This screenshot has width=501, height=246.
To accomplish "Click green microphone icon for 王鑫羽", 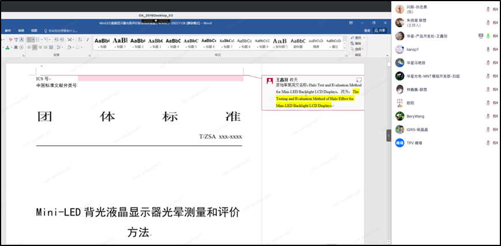I will pos(488,36).
